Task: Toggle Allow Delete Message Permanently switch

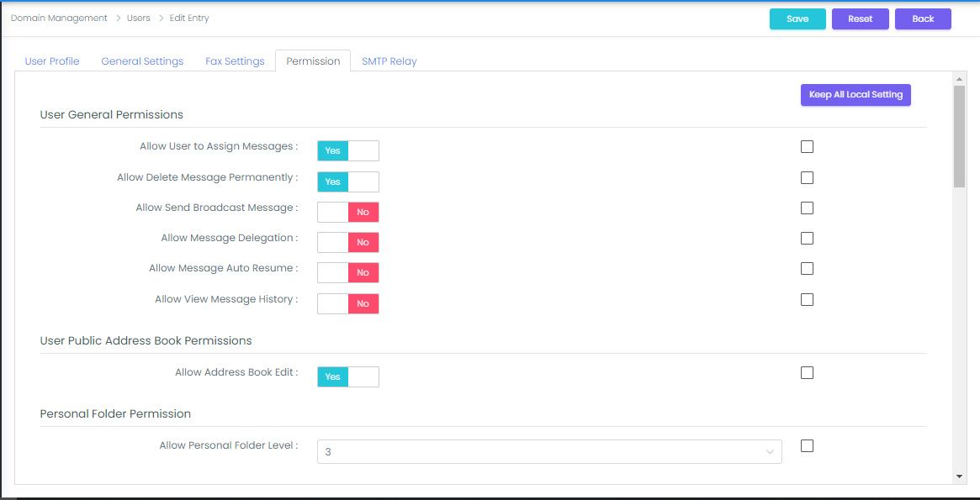Action: point(348,182)
